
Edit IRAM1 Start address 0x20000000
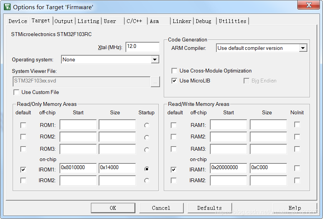click(x=229, y=168)
